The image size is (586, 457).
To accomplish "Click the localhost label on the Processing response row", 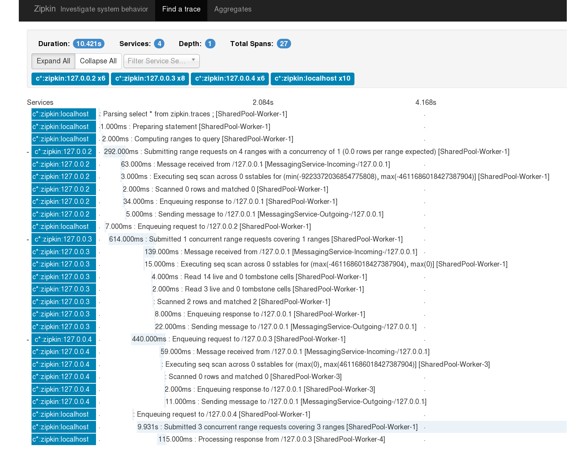I will click(64, 439).
